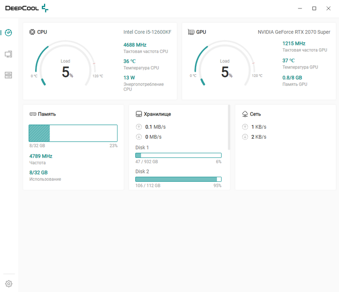Viewport: 339px width, 292px height.
Task: Click the 13 W power consumption value
Action: click(129, 78)
